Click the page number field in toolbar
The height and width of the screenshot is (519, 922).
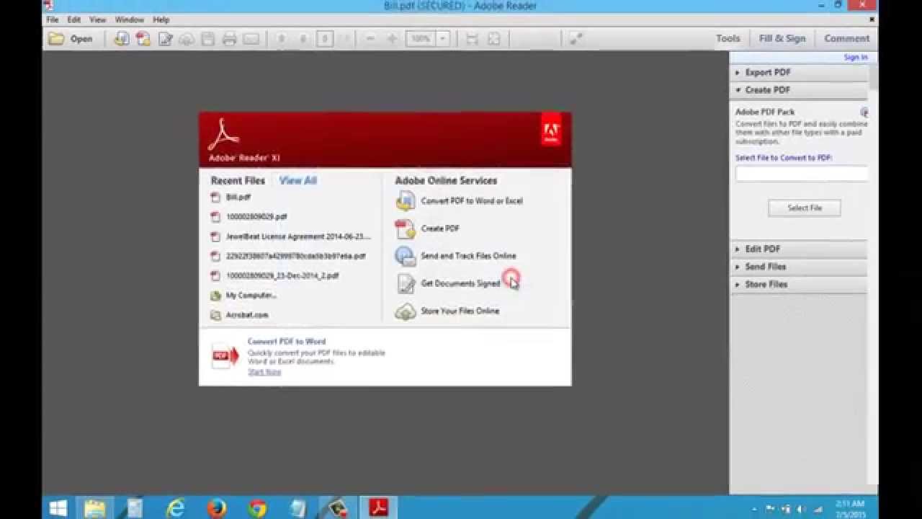(325, 39)
